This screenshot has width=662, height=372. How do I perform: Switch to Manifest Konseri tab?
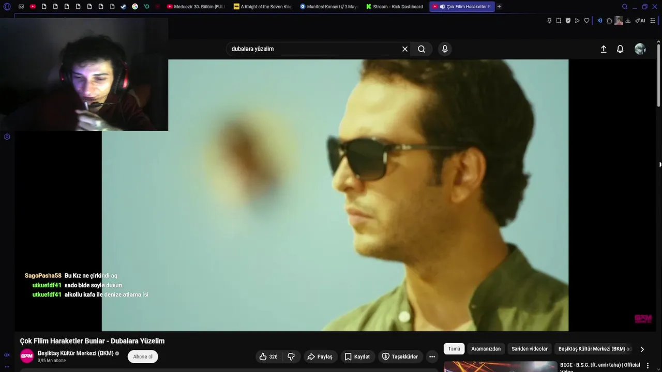pyautogui.click(x=329, y=7)
